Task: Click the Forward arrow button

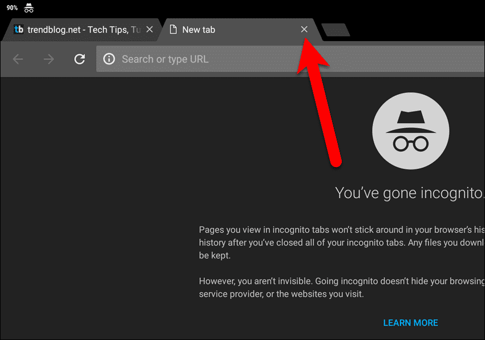Action: pos(49,59)
